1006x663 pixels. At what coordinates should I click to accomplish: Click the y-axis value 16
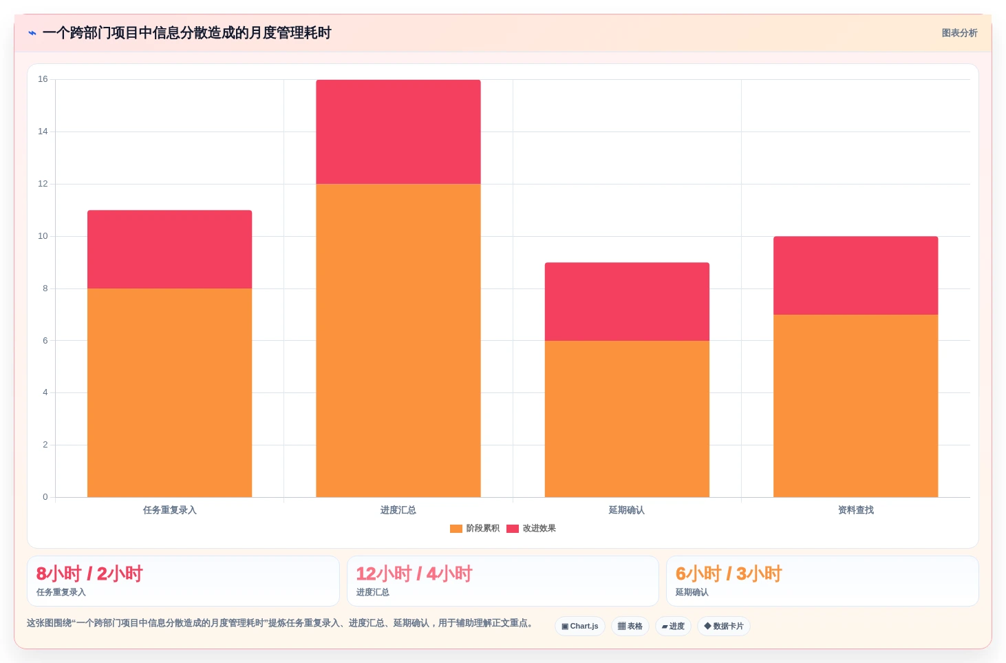[x=43, y=79]
